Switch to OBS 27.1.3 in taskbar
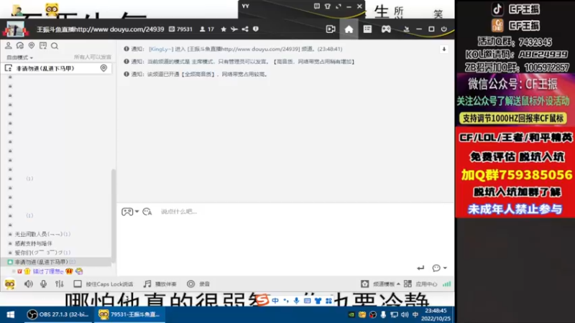 59,314
